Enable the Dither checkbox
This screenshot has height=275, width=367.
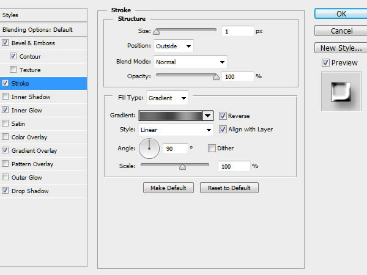pos(212,148)
